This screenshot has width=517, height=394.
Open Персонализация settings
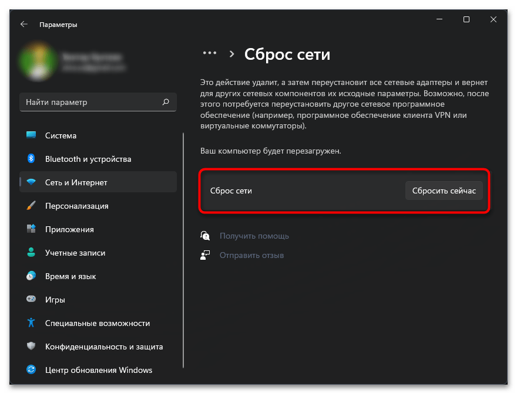tap(98, 206)
